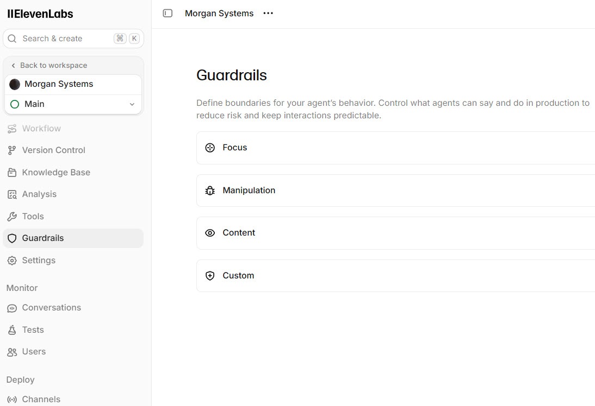Viewport: 595px width, 406px height.
Task: Click the Morgan Systems agent avatar
Action: click(15, 84)
